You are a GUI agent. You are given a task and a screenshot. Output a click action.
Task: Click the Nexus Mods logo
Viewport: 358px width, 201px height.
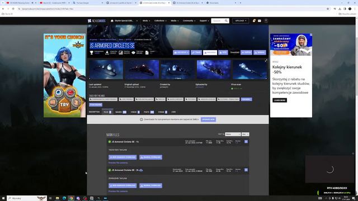coord(97,21)
